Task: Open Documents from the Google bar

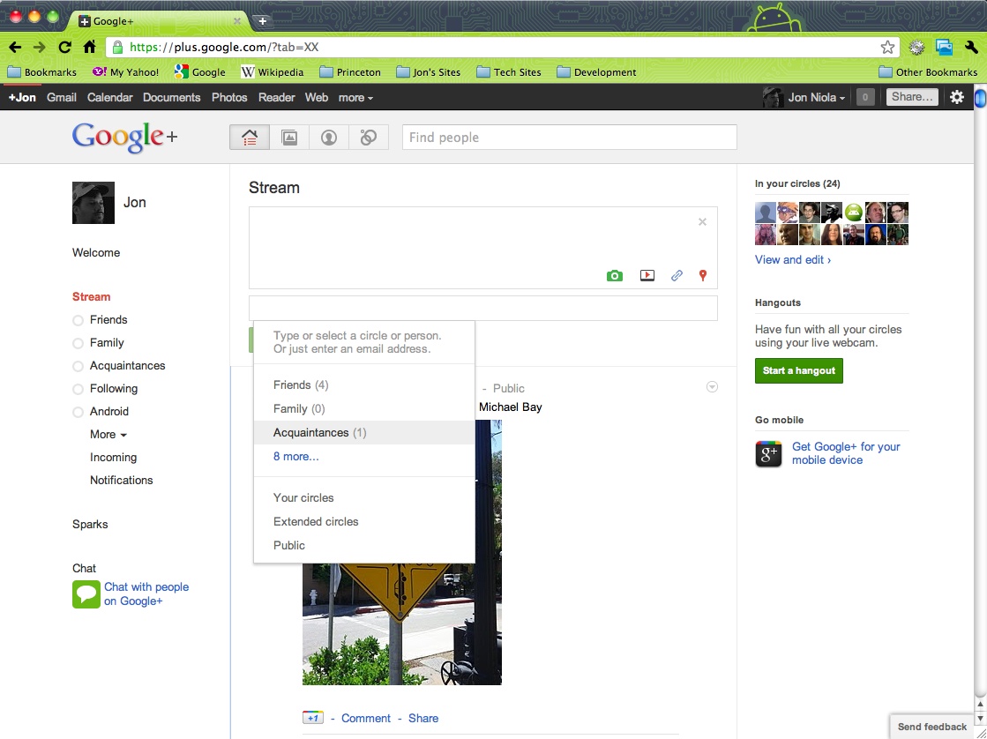Action: point(171,98)
